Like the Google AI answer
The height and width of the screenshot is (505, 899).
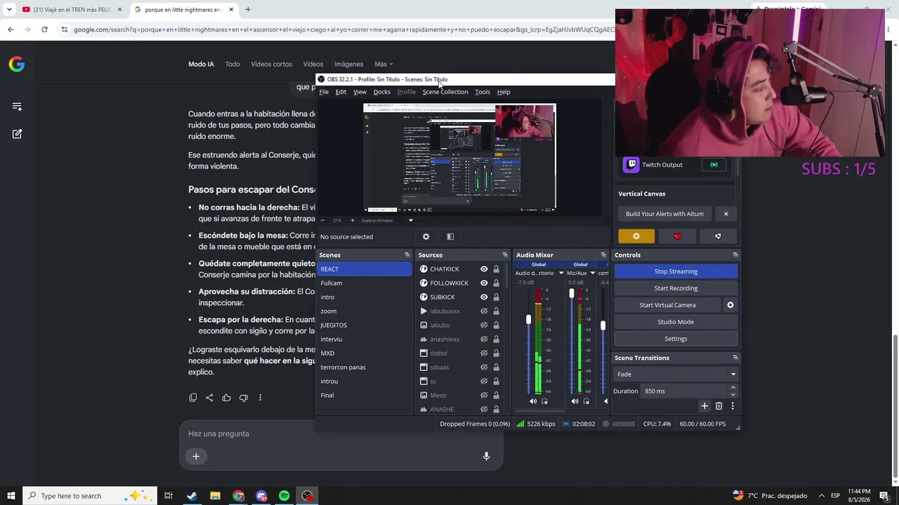pyautogui.click(x=226, y=398)
